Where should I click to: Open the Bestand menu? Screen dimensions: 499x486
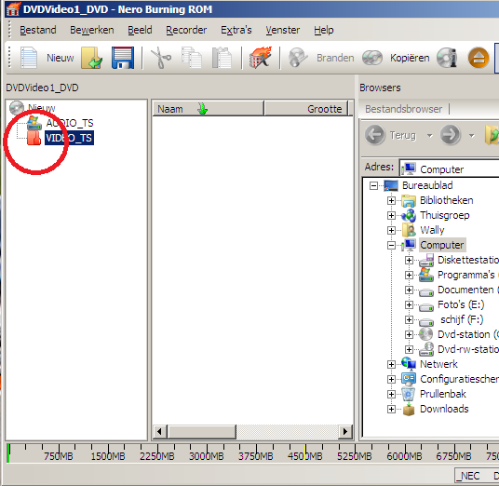(x=38, y=30)
